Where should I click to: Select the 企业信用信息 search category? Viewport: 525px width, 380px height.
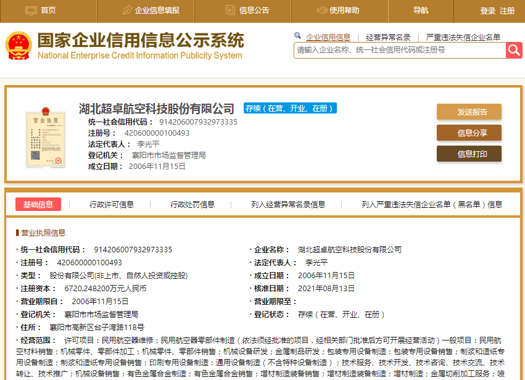[328, 37]
